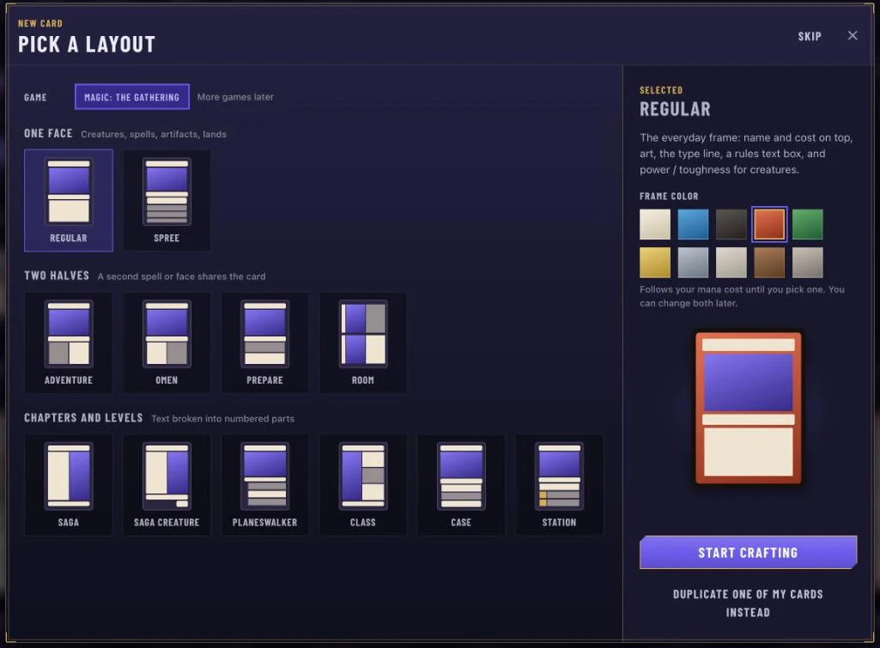Select the Saga layout
880x648 pixels.
coord(69,485)
